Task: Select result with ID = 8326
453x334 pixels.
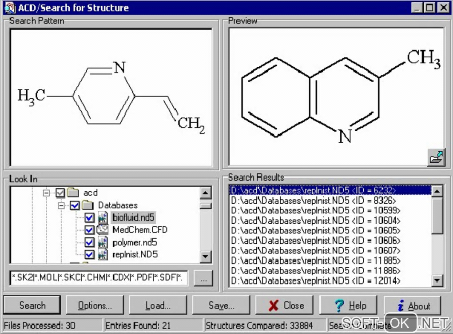Action: point(330,200)
